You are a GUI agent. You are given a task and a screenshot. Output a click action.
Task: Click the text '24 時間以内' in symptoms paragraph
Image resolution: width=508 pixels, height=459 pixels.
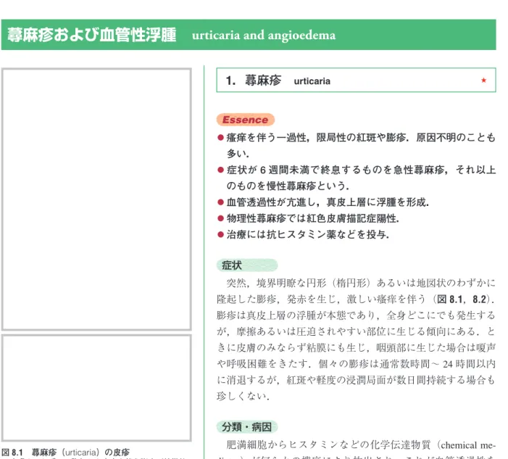469,364
